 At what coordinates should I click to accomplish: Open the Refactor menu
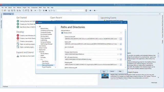19,8
